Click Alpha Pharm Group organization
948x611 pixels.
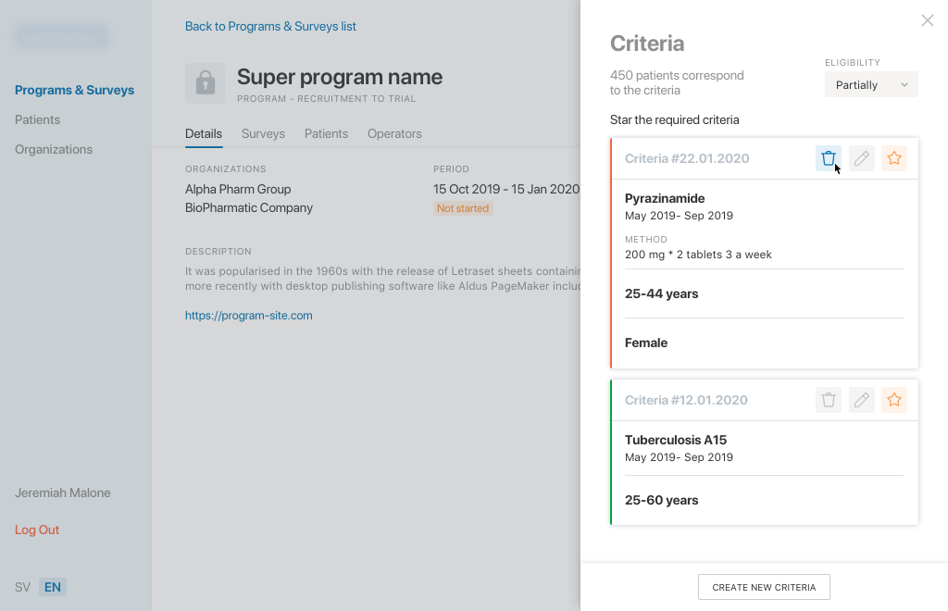click(238, 189)
